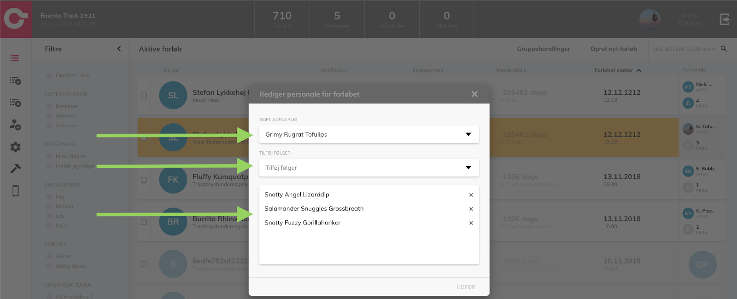Select the 6edfe792af2332 row checkbox
The height and width of the screenshot is (299, 737).
144,264
